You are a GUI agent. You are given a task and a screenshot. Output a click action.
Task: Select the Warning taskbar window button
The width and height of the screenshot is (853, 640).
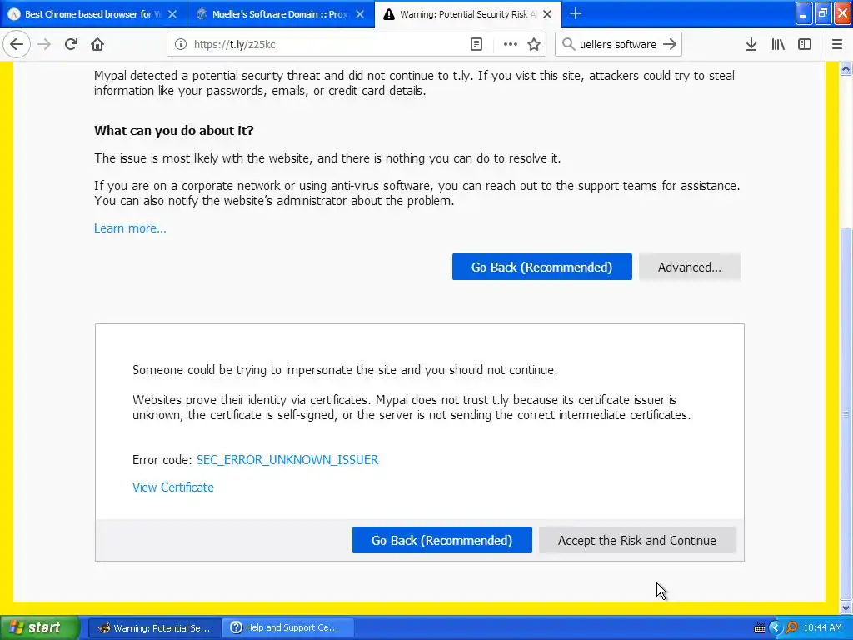154,628
